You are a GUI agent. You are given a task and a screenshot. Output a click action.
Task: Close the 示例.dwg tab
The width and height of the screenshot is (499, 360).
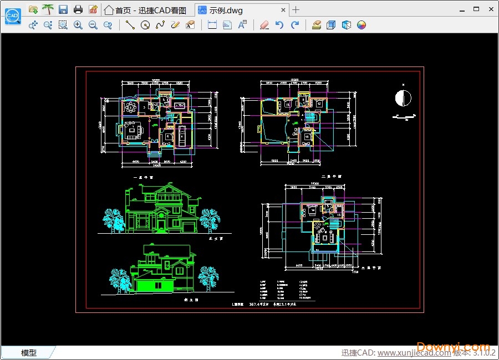(283, 10)
